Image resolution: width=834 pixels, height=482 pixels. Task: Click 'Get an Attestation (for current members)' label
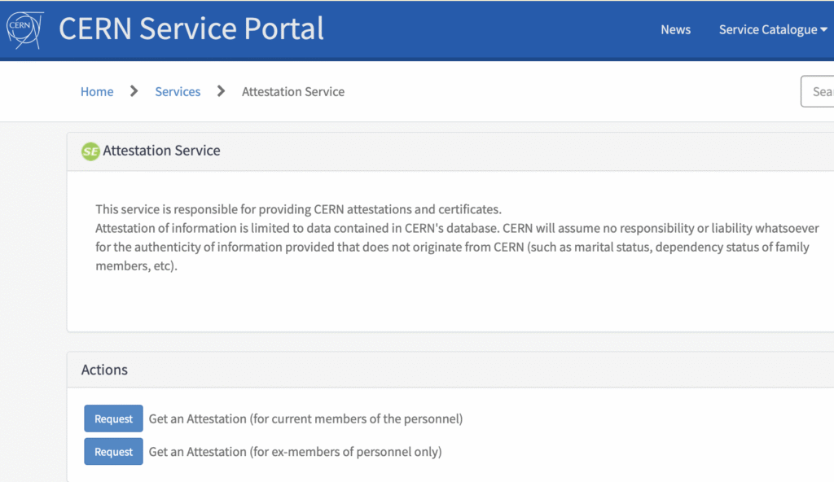point(305,419)
